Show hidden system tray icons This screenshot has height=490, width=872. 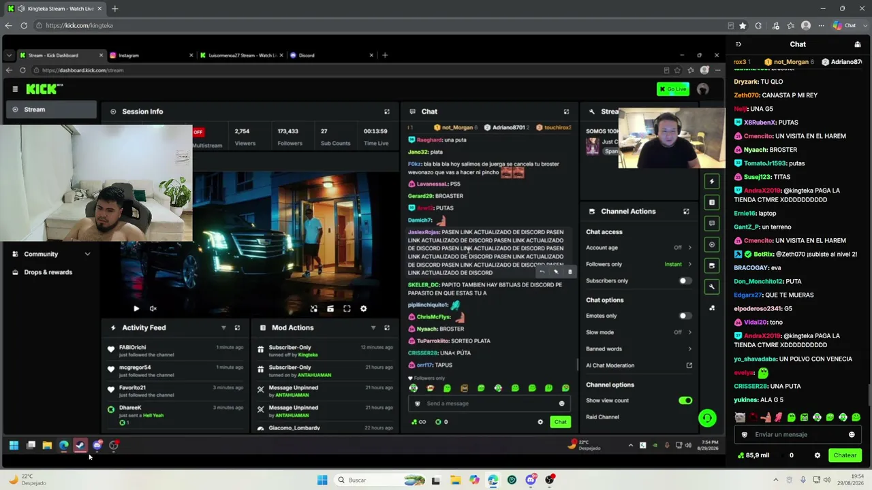(775, 480)
